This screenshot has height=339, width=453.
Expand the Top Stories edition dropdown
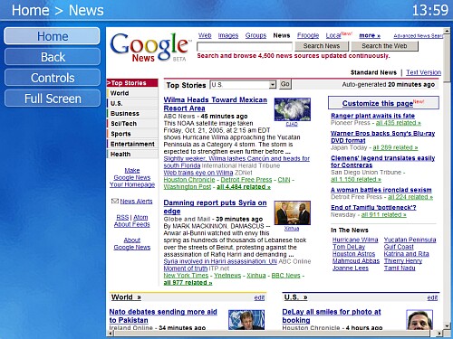click(x=273, y=85)
